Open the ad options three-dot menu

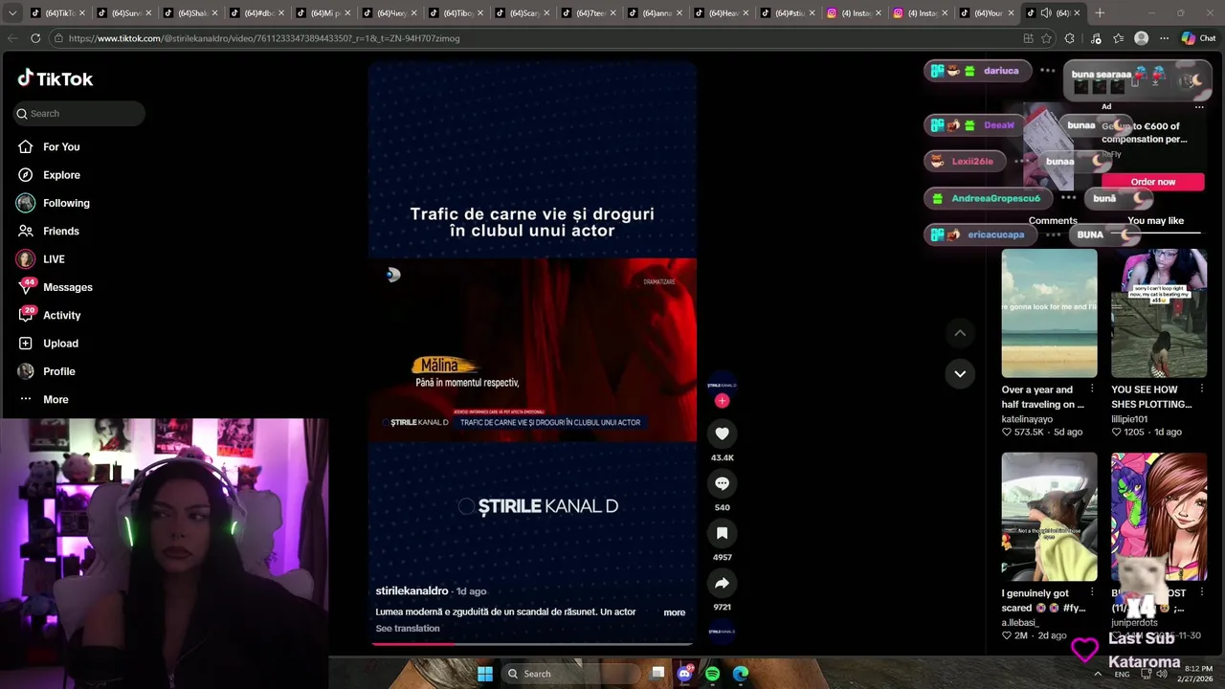click(1199, 107)
